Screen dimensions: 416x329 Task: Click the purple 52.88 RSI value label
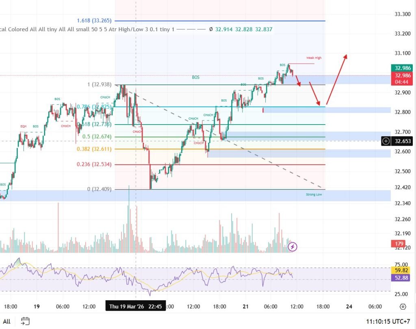(401, 277)
